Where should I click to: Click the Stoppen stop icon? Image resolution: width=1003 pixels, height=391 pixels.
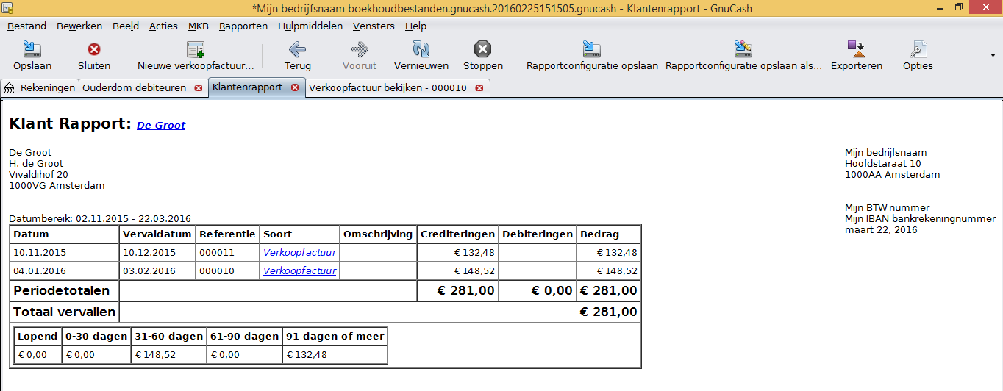482,49
